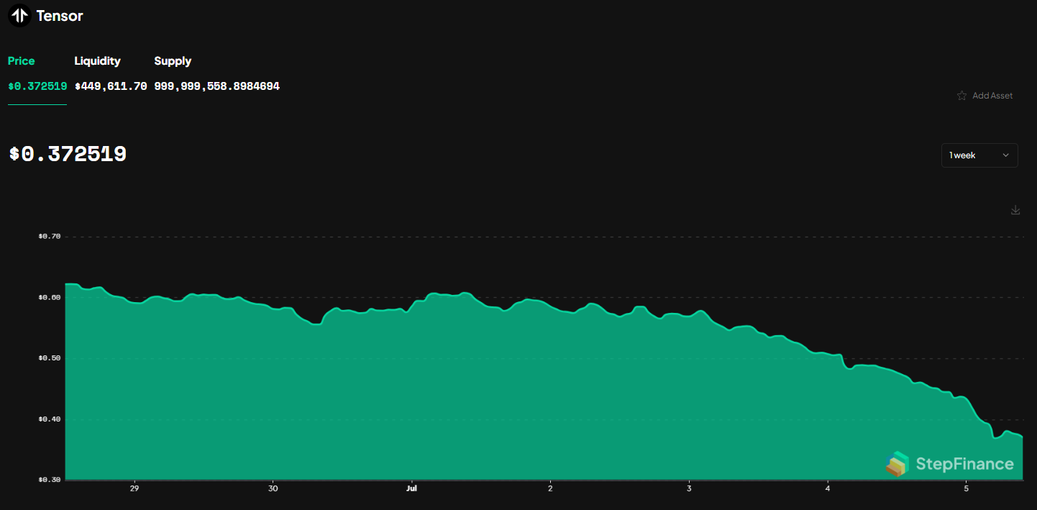
Task: Toggle the star to favorite this asset
Action: point(961,95)
